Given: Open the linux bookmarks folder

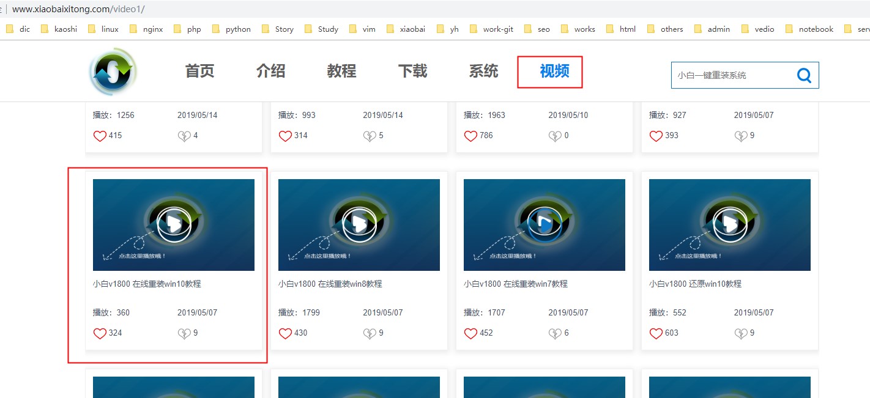Looking at the screenshot, I should click(103, 29).
